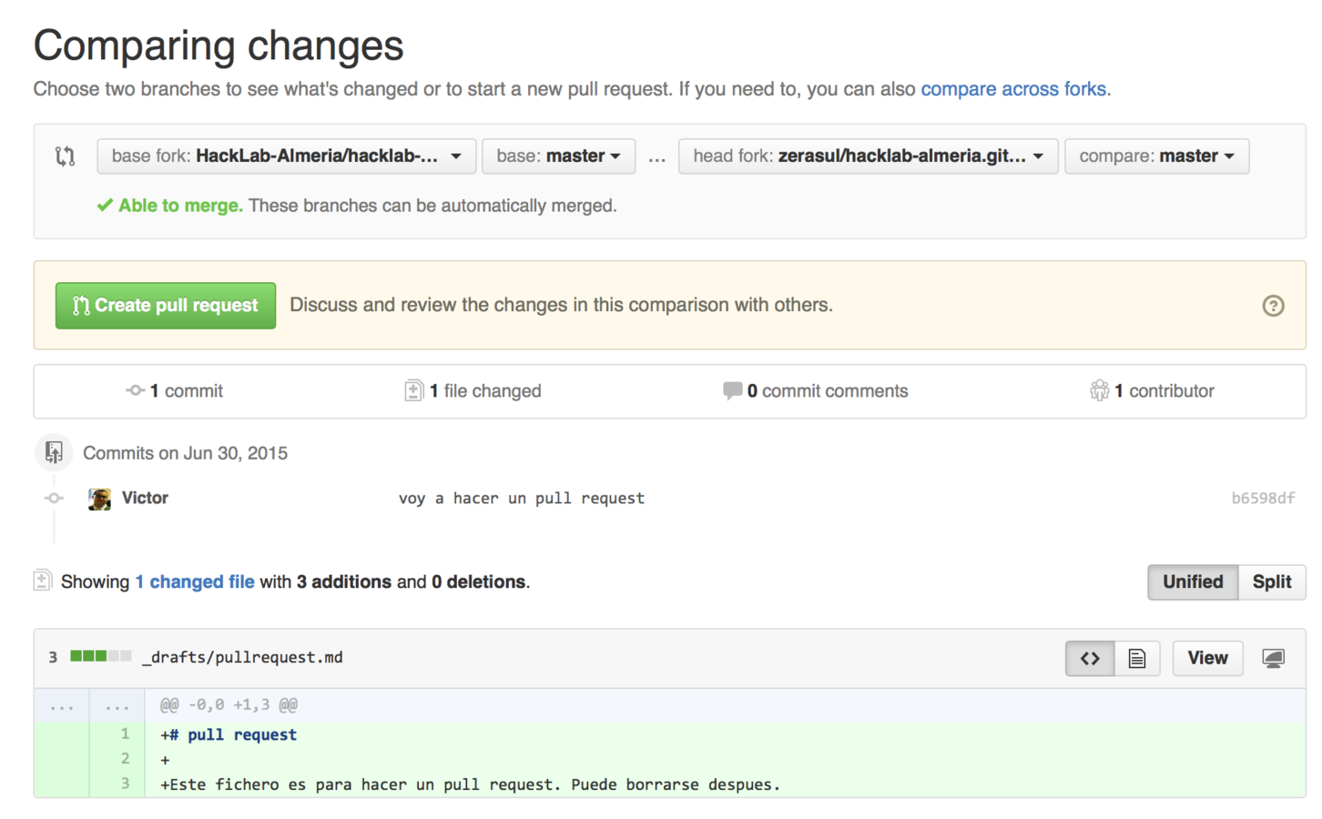This screenshot has width=1322, height=819.
Task: Click Victor's avatar image
Action: (100, 499)
